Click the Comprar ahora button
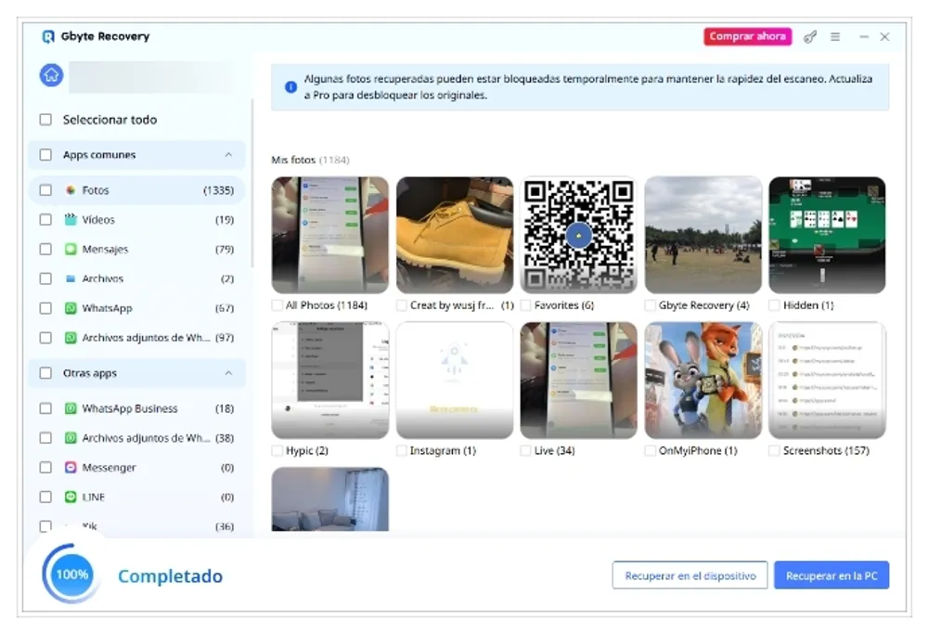The image size is (928, 633). (747, 37)
